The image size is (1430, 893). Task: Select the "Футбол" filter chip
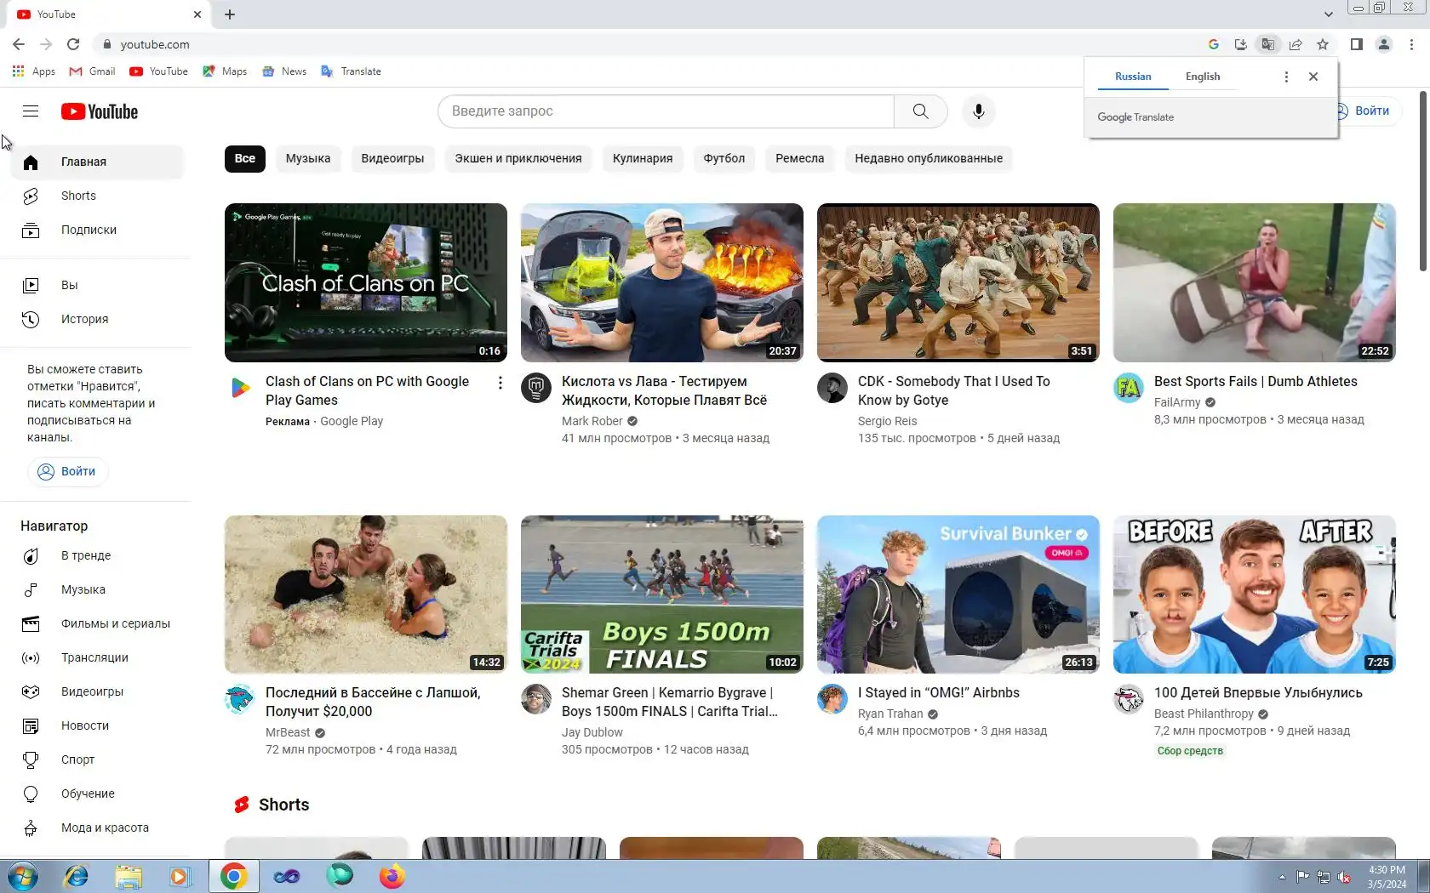tap(724, 158)
